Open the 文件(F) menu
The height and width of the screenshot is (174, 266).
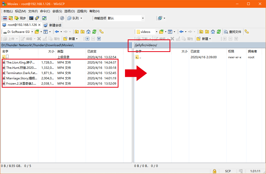click(x=33, y=11)
